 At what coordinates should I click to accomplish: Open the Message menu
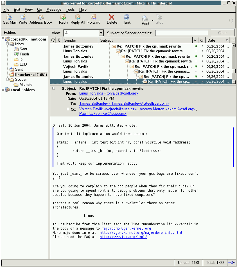[x=53, y=9]
